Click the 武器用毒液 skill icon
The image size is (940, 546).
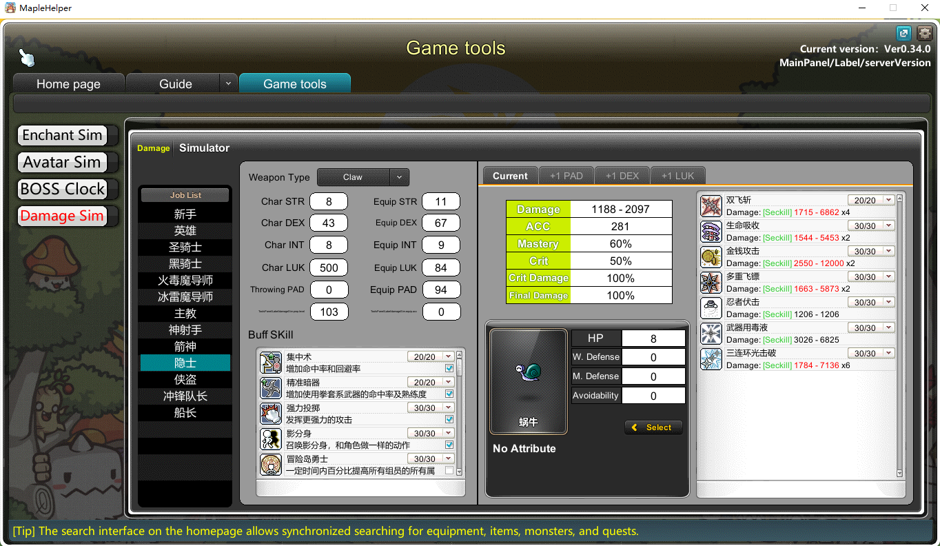711,334
